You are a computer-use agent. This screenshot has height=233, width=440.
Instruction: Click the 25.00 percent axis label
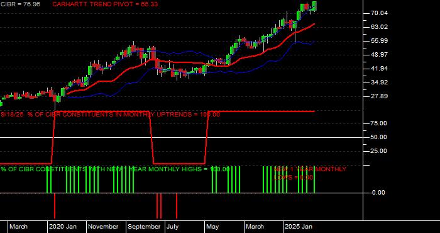(x=379, y=151)
